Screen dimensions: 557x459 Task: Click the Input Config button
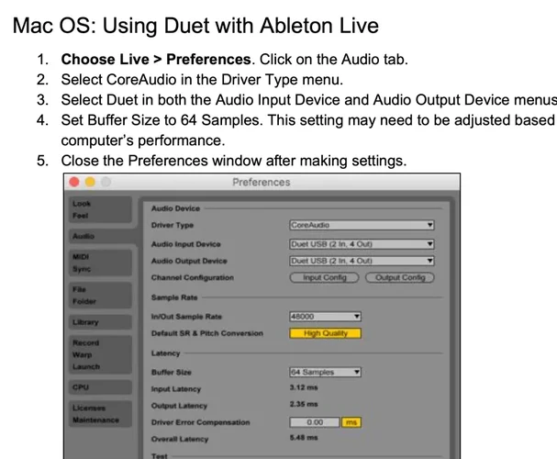click(324, 277)
